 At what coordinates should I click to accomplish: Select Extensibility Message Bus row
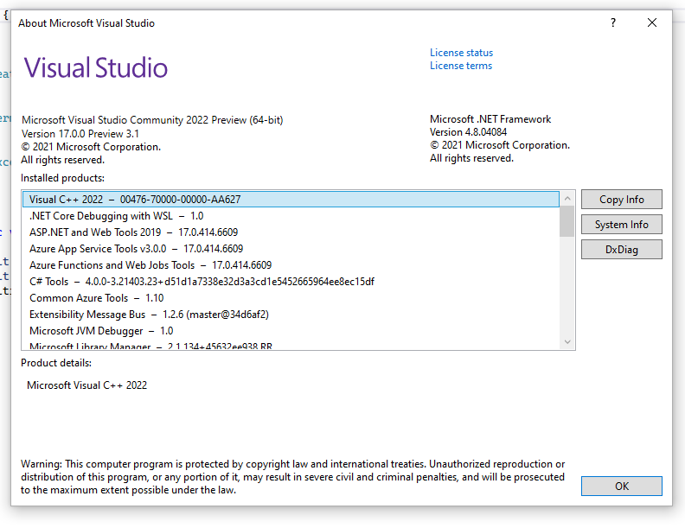(x=291, y=315)
